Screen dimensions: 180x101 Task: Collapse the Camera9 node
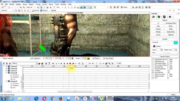(6, 81)
